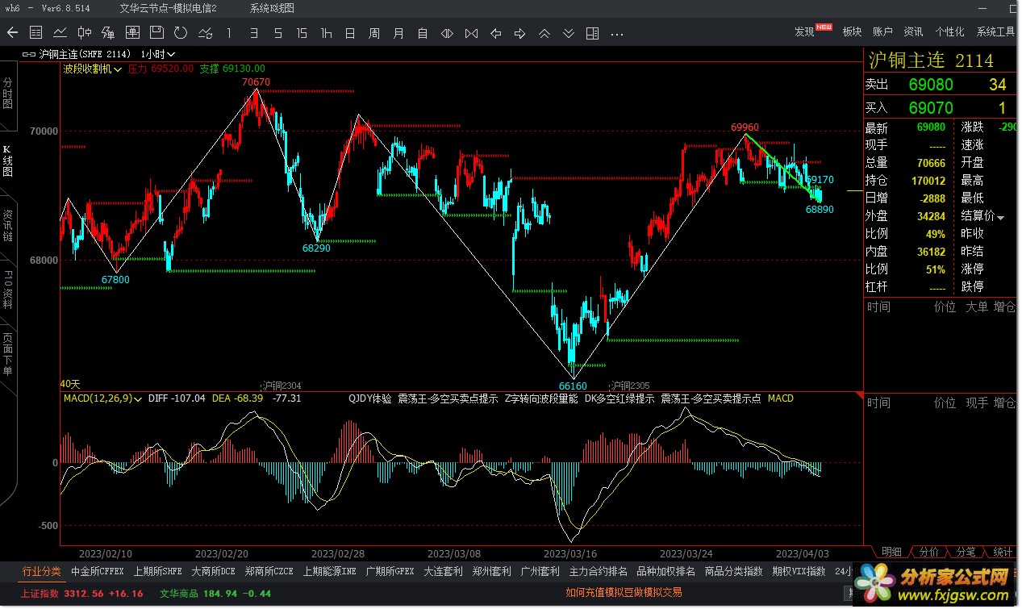
Task: Open the F10资料 side tab
Action: coord(7,290)
